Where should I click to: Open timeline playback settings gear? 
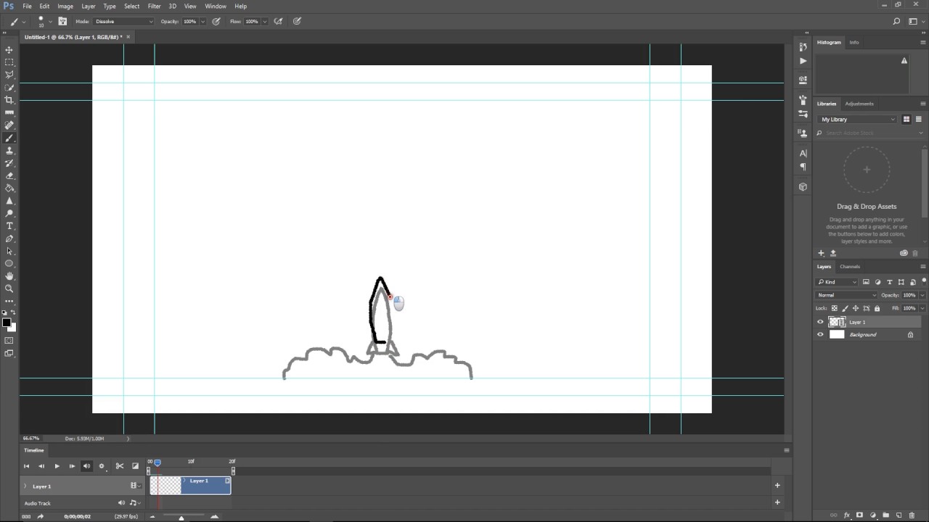point(102,466)
